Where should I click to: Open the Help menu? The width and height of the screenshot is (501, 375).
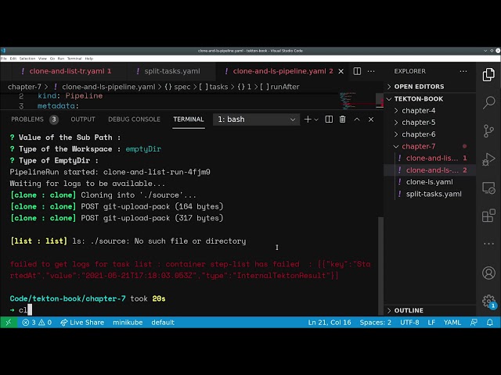point(89,59)
